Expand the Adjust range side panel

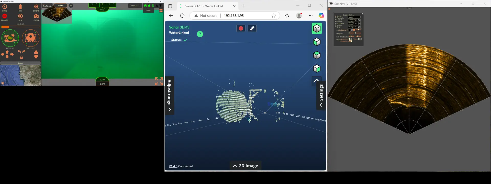coord(169,96)
